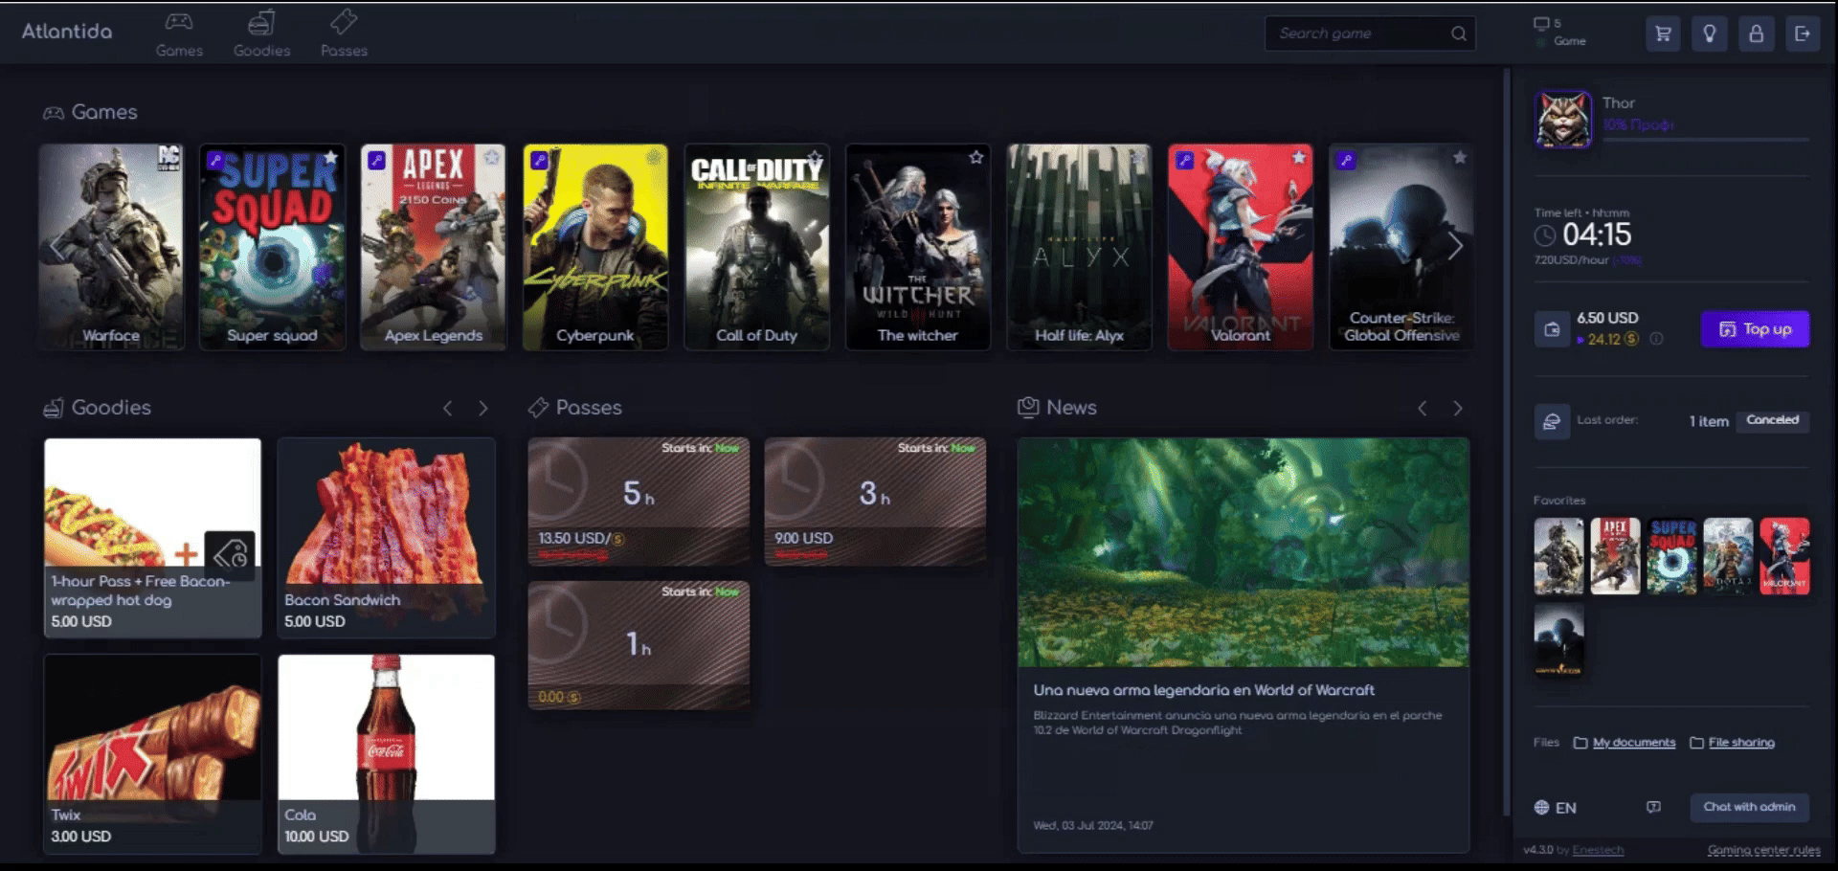
Task: Click the key badge on Cyberpunk
Action: click(539, 160)
